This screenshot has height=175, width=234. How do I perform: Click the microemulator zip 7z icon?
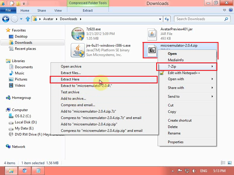(x=152, y=50)
